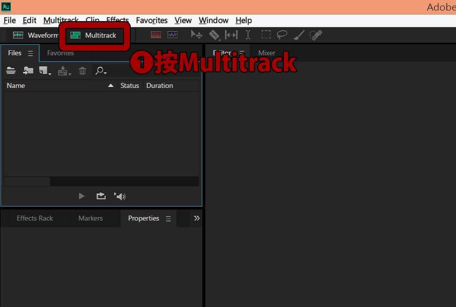
Task: Open the Window menu
Action: tap(213, 20)
